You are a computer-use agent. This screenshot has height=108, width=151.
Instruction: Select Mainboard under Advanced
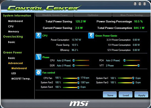tap(19, 68)
